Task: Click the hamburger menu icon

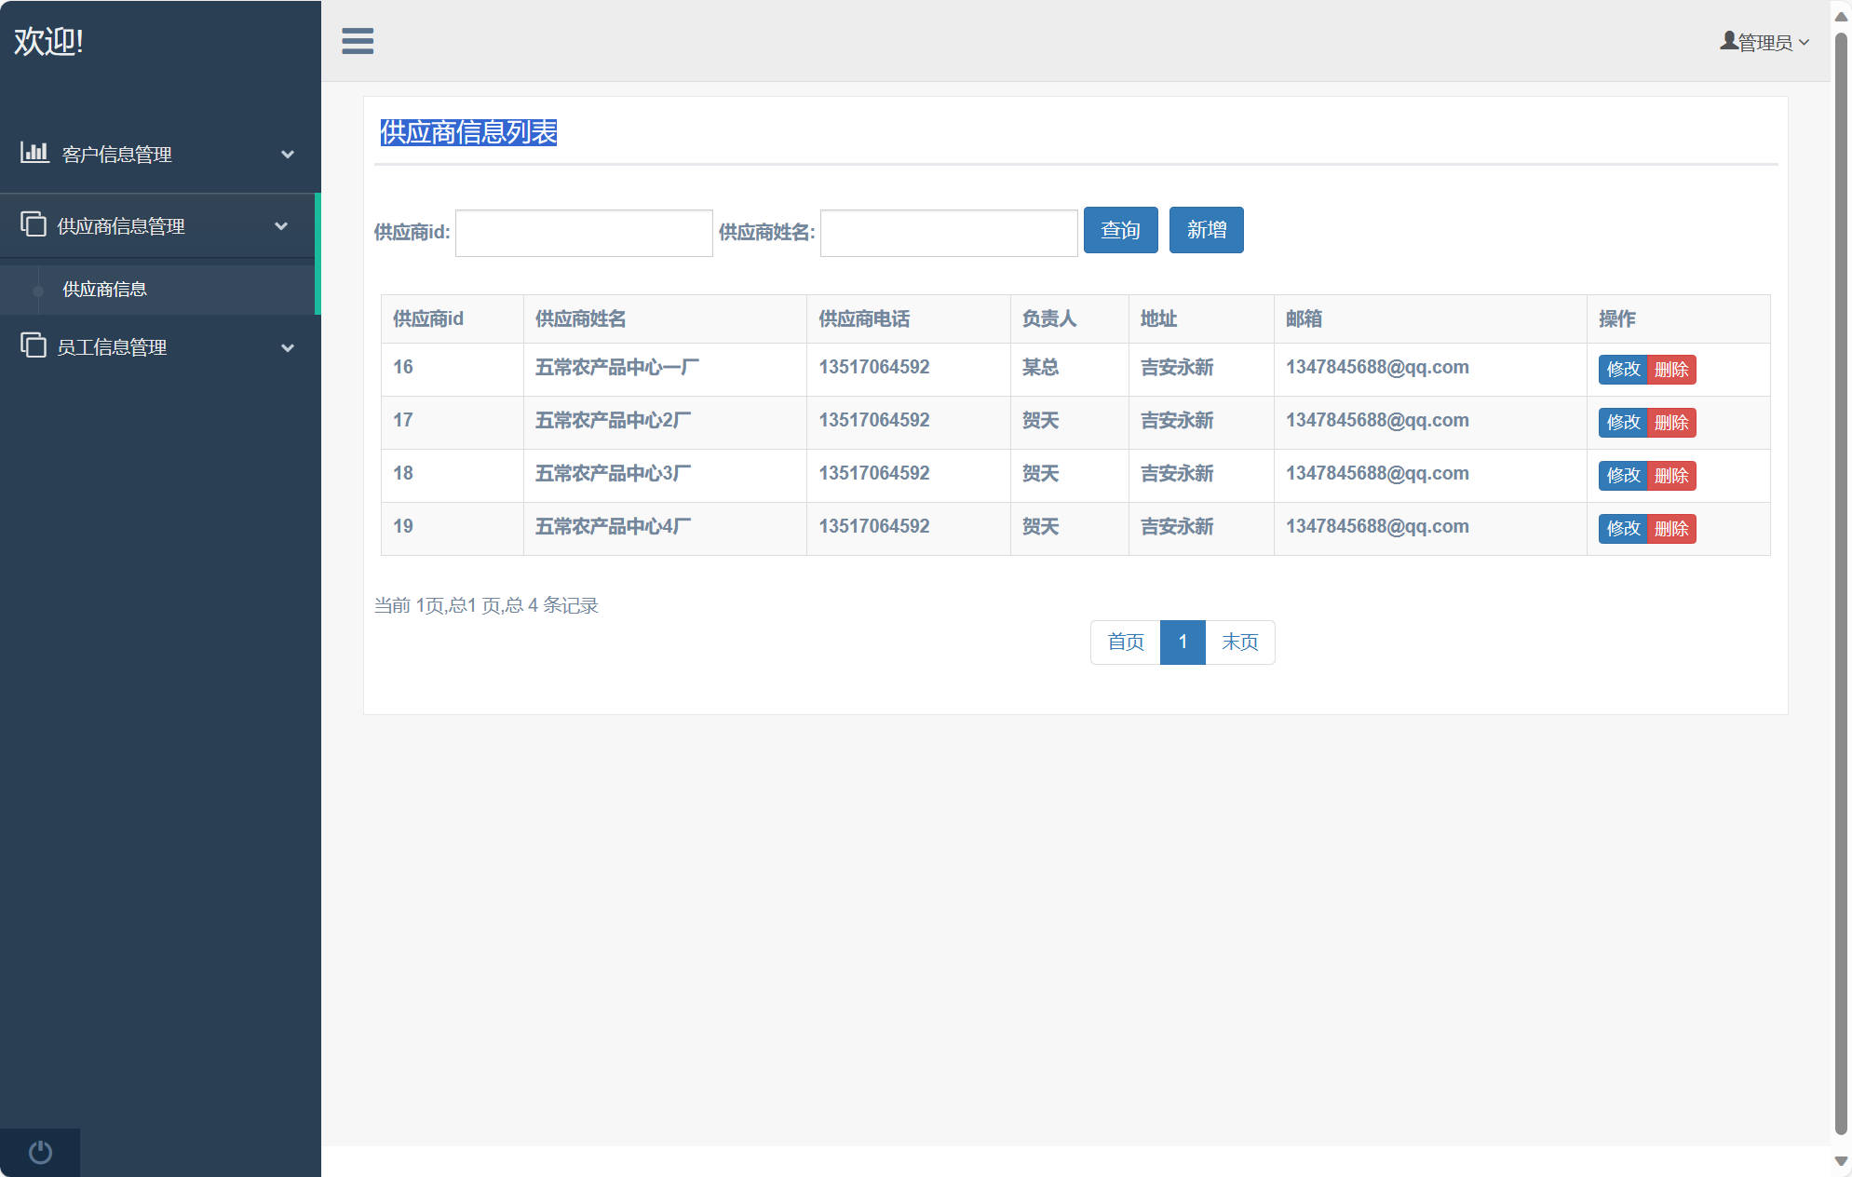Action: (358, 41)
